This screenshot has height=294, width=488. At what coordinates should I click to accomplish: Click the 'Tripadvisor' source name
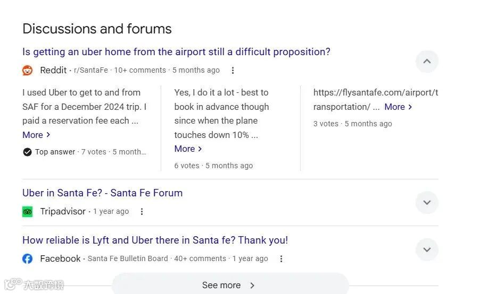pos(63,212)
